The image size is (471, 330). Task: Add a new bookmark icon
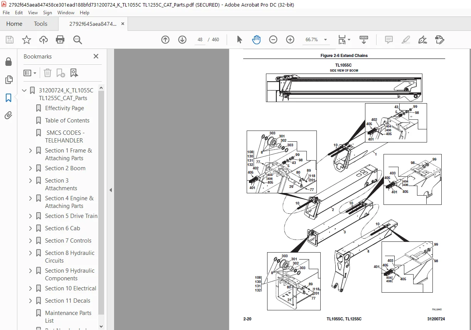61,73
